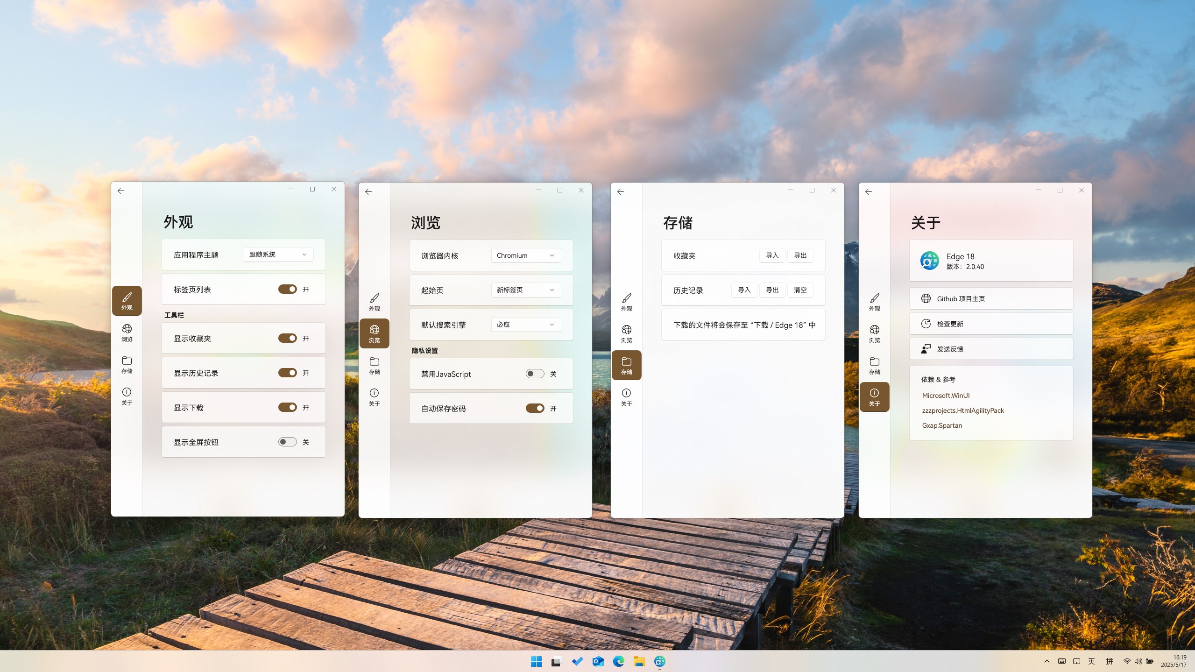Expand 默认搜索引擎 必应 dropdown

(x=526, y=325)
